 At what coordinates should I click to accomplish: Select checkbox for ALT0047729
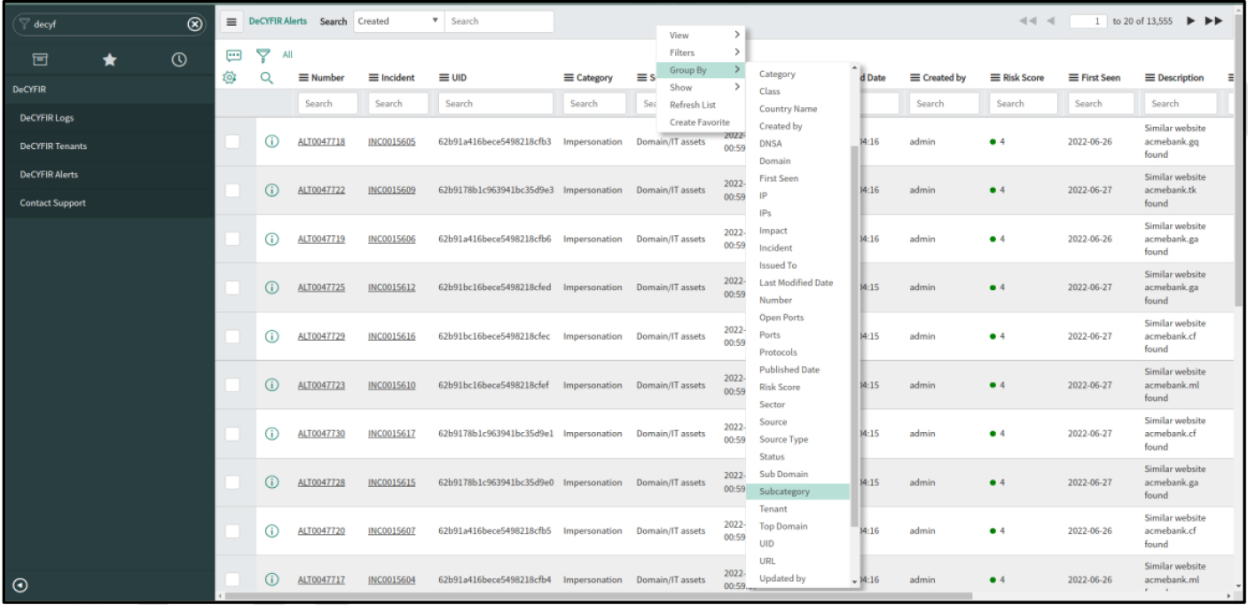tap(232, 336)
